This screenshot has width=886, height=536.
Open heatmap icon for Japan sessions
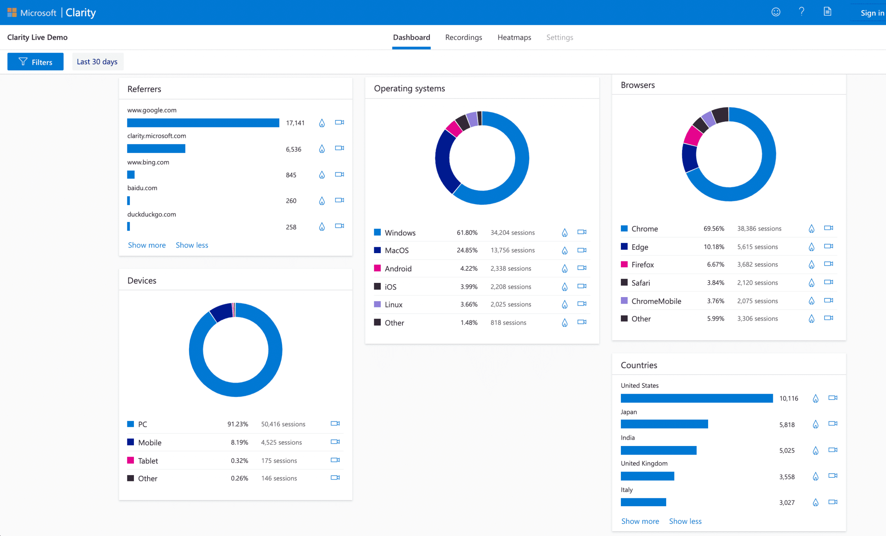815,424
